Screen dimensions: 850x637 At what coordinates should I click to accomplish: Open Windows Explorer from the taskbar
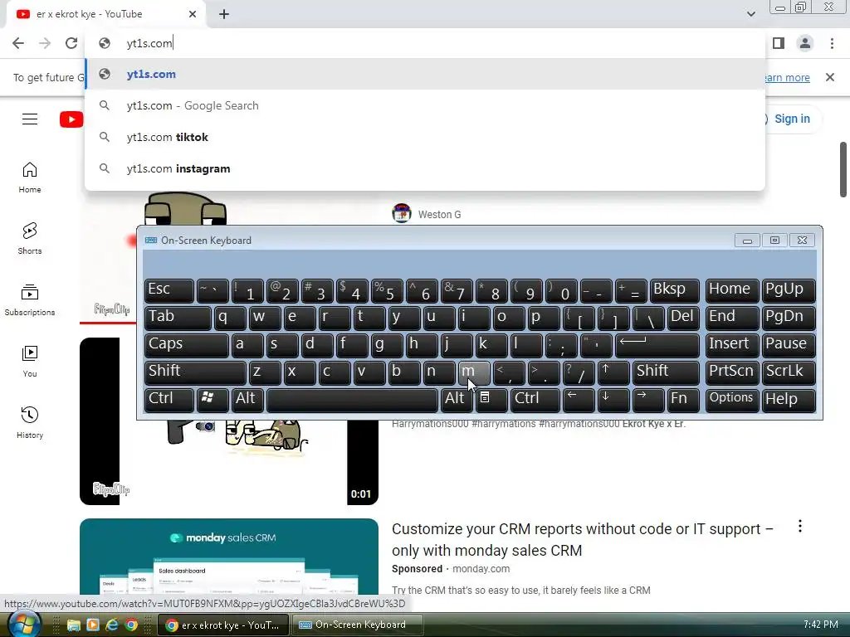73,625
